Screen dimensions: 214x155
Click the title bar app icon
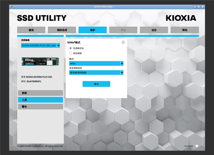(x=12, y=7)
